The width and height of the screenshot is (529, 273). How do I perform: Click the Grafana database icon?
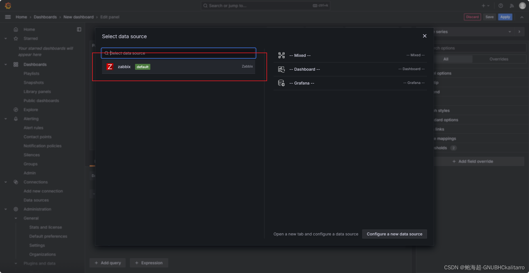pos(281,83)
